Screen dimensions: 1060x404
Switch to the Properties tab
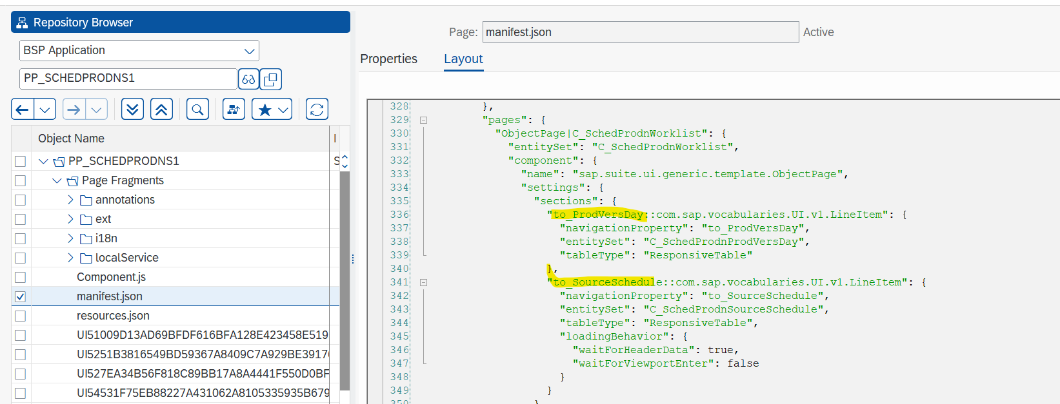pyautogui.click(x=388, y=59)
